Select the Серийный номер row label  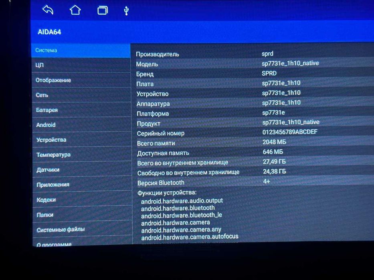tap(160, 133)
